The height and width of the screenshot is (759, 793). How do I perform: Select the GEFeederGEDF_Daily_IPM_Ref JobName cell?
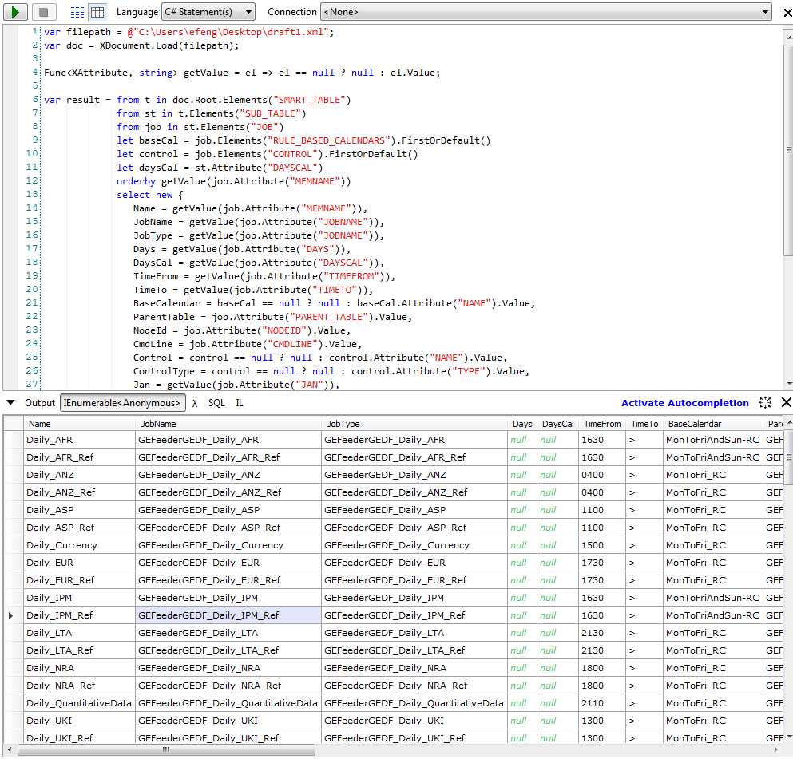click(x=228, y=615)
